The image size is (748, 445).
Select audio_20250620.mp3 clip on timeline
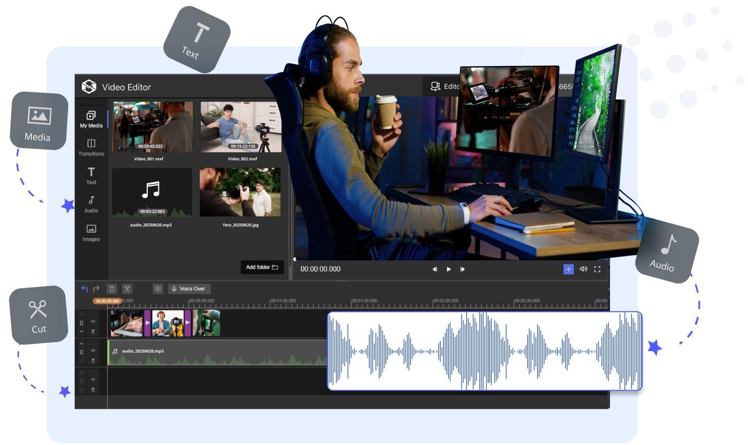click(217, 353)
